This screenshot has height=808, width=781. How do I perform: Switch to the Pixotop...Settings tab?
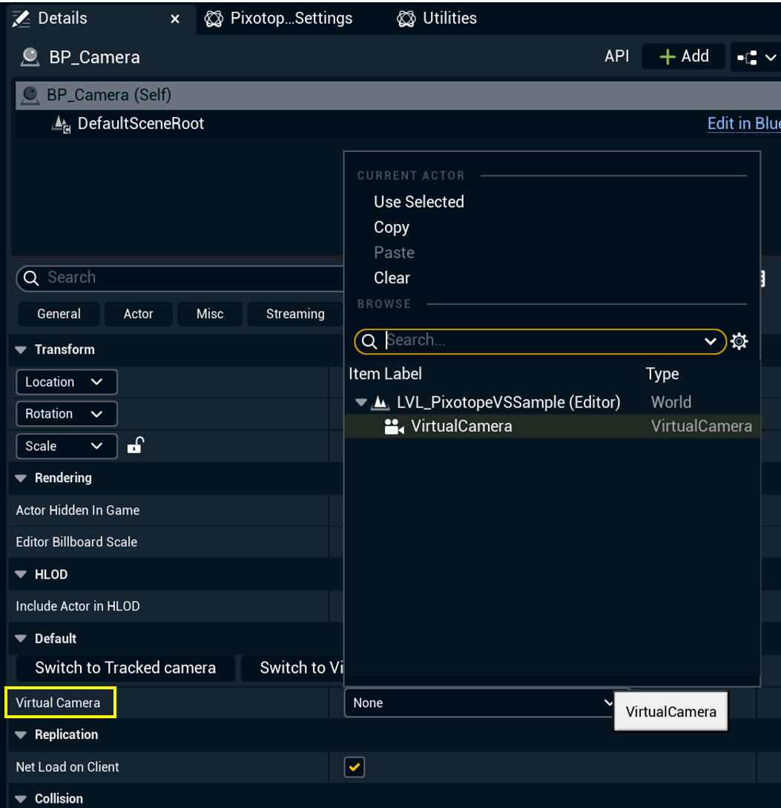[x=279, y=19]
